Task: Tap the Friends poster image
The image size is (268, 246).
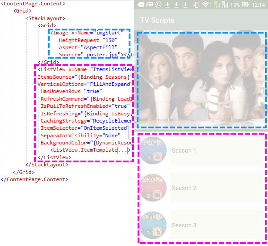Action: pos(201,80)
